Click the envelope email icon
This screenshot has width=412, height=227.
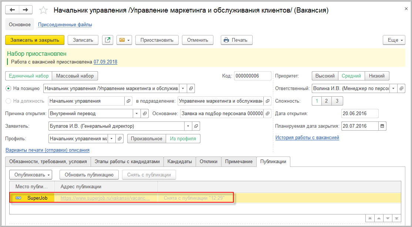(122, 40)
